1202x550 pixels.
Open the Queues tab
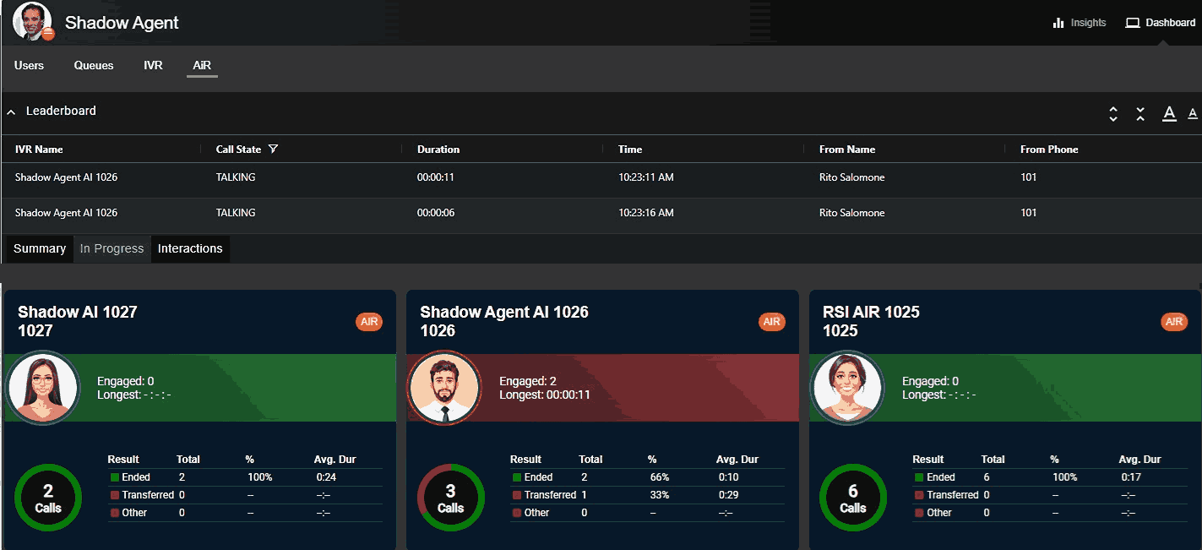coord(94,65)
